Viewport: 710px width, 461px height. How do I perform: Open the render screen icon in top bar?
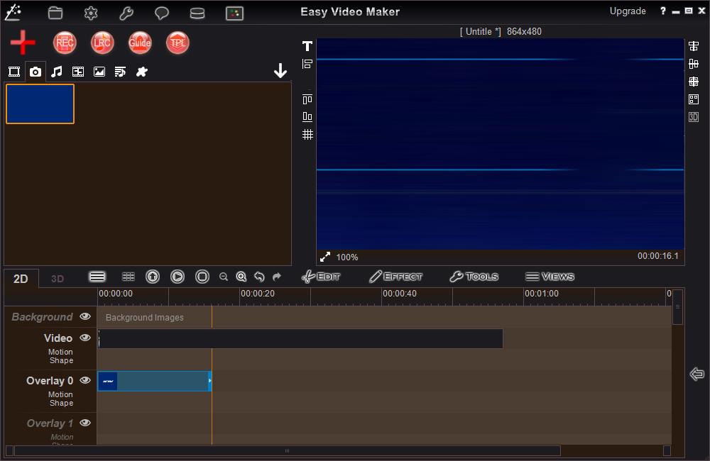click(234, 13)
